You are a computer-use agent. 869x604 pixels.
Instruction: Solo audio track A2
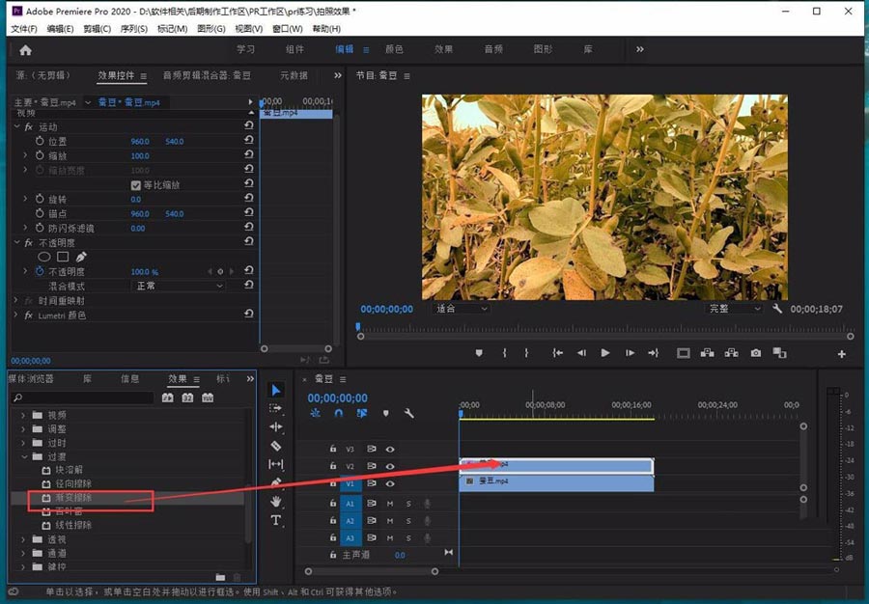tap(408, 520)
